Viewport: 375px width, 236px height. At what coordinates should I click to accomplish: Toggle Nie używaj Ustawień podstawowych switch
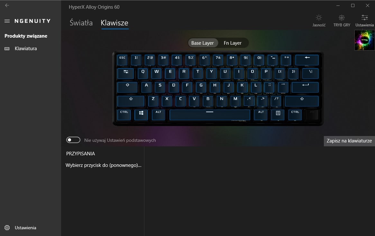click(73, 140)
